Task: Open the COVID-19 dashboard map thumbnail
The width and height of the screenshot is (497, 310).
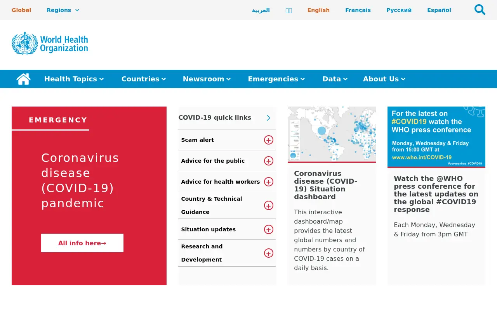Action: tap(332, 134)
